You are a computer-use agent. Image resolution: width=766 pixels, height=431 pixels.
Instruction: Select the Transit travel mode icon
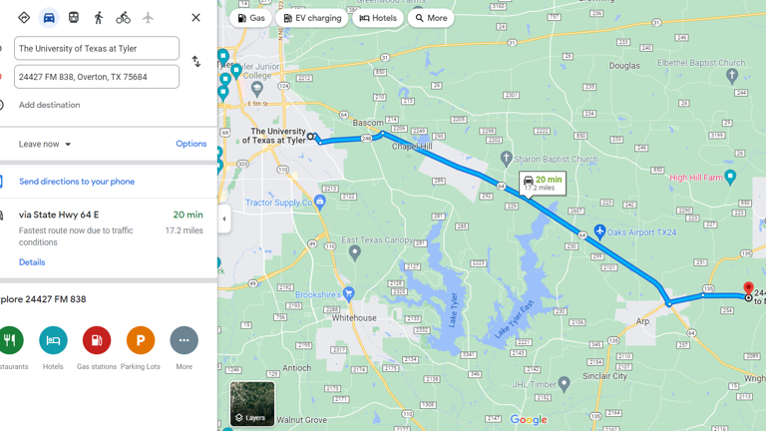coord(73,18)
